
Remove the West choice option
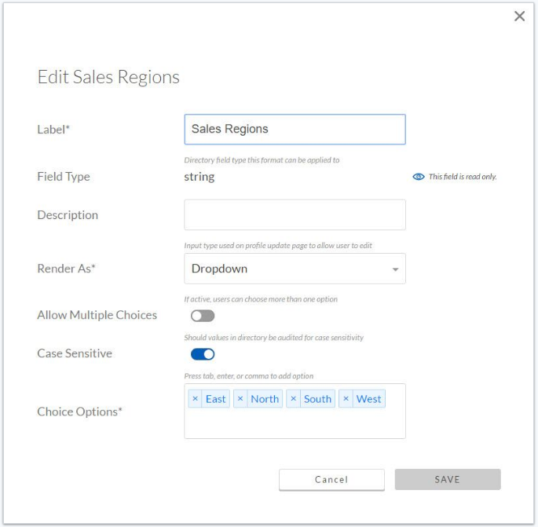tap(346, 399)
